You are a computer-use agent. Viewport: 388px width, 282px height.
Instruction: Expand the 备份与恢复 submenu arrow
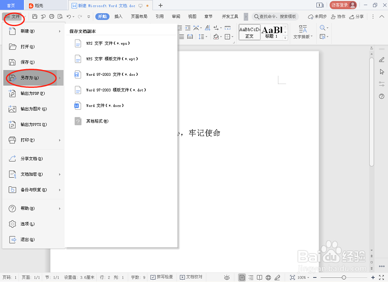pos(60,190)
